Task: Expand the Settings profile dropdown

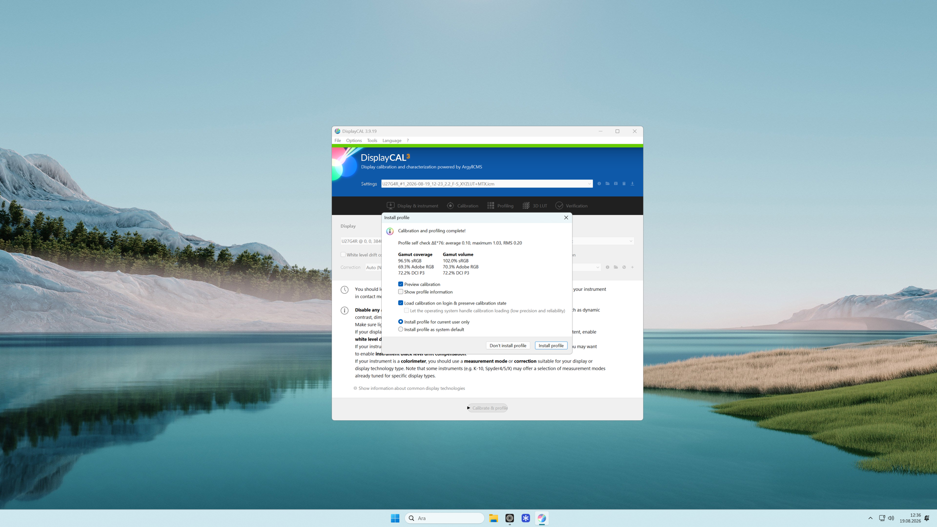Action: click(x=589, y=184)
